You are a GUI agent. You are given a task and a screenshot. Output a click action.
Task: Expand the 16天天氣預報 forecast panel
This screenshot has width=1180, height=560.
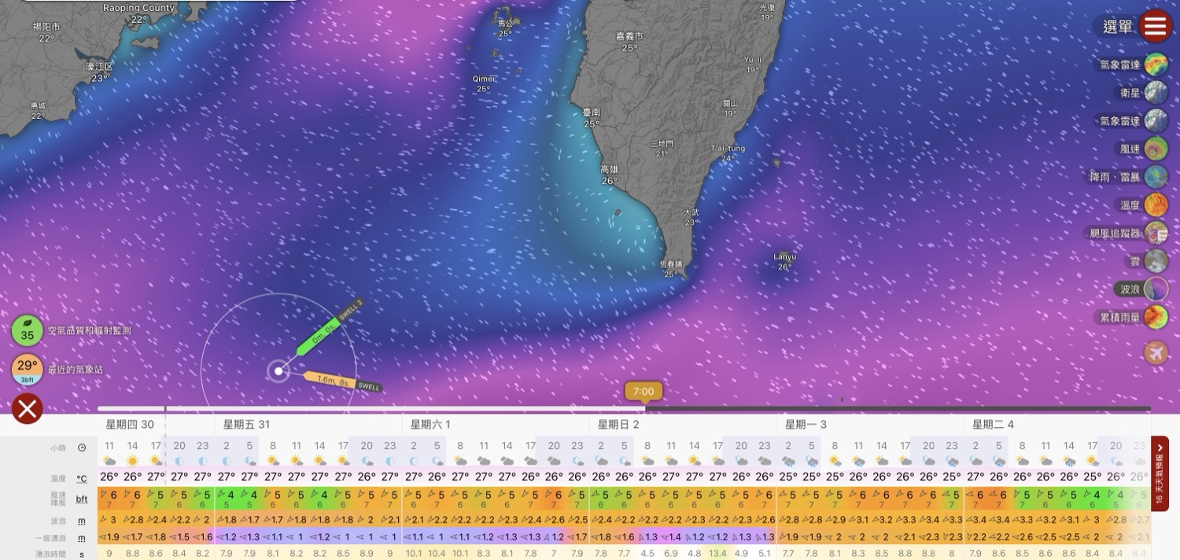[x=1160, y=473]
